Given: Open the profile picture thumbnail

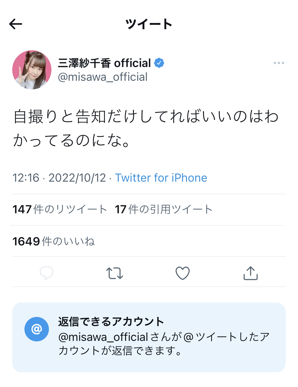Looking at the screenshot, I should tap(32, 70).
